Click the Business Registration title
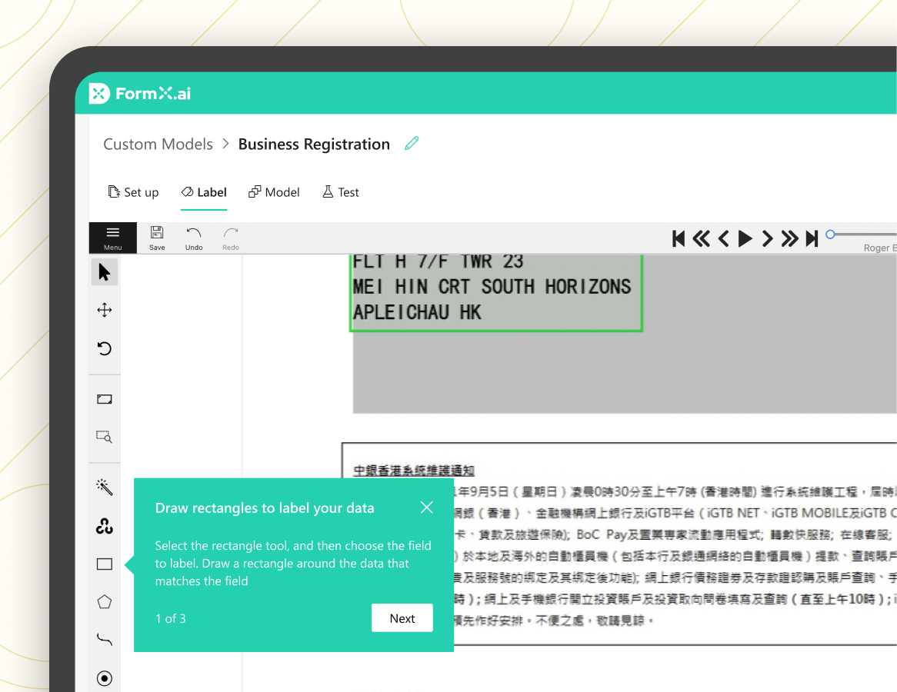This screenshot has width=897, height=692. point(314,144)
